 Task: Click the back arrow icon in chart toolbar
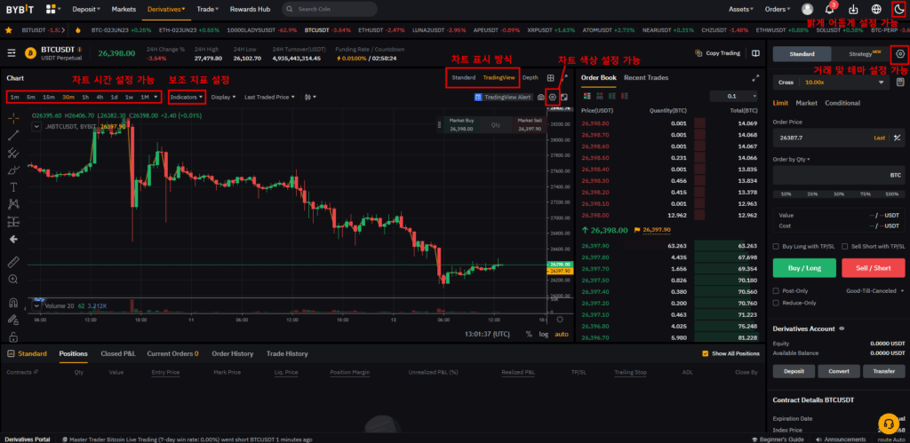[13, 239]
